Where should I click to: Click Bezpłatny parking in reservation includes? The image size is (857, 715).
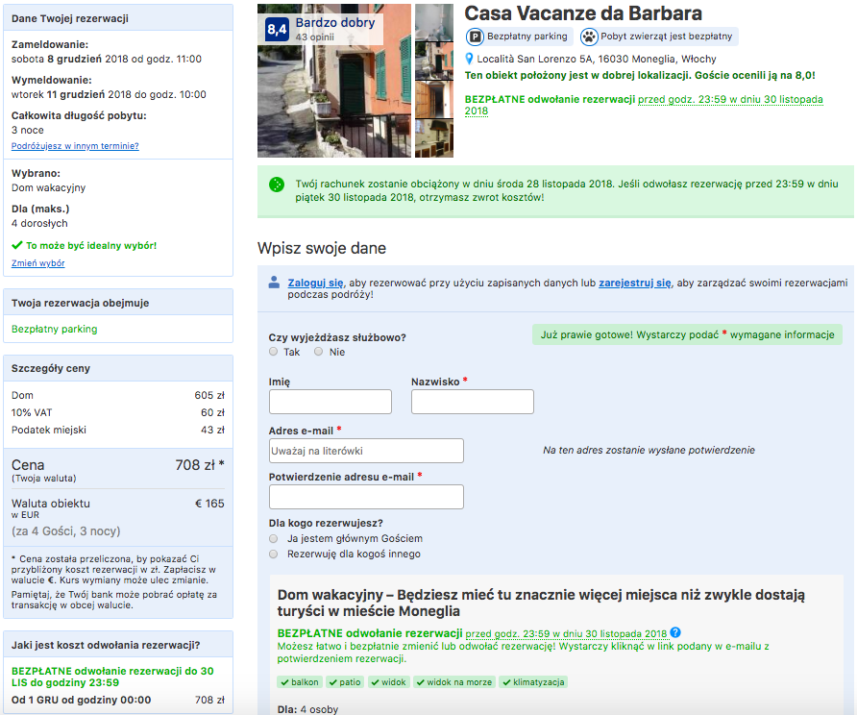(x=54, y=329)
